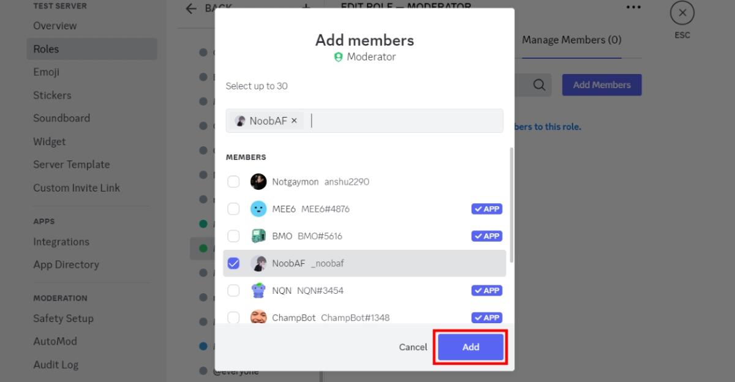Open Audit Log in the sidebar
This screenshot has height=382, width=735.
click(56, 364)
